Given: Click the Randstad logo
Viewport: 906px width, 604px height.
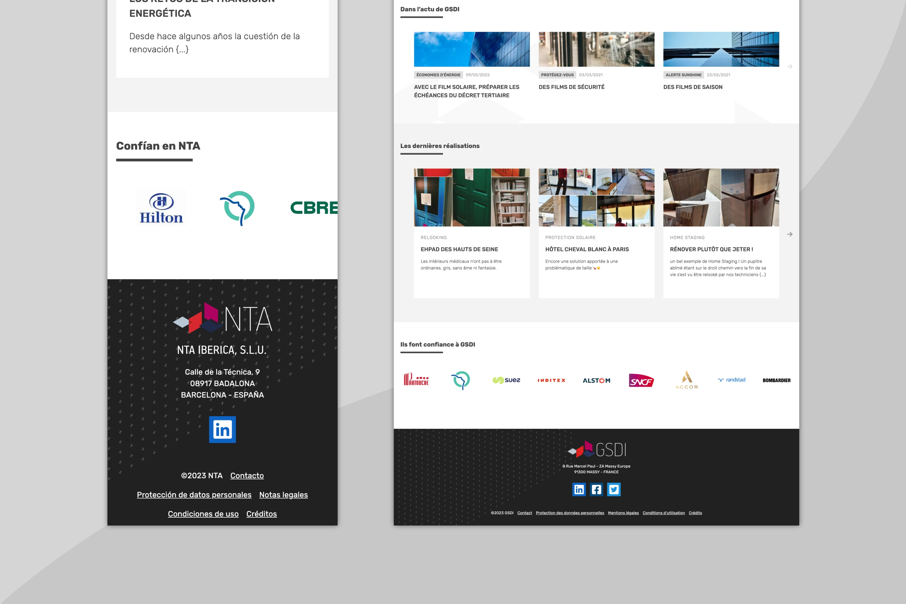Looking at the screenshot, I should click(731, 380).
